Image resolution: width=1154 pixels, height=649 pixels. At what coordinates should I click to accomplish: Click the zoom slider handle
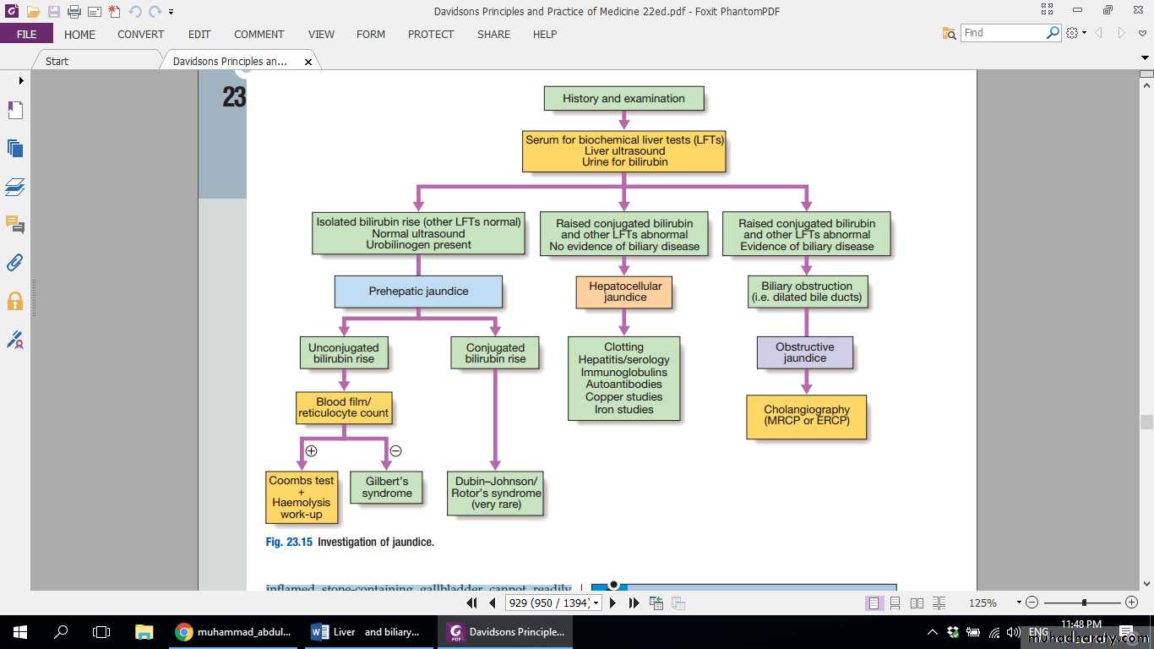pos(1084,603)
